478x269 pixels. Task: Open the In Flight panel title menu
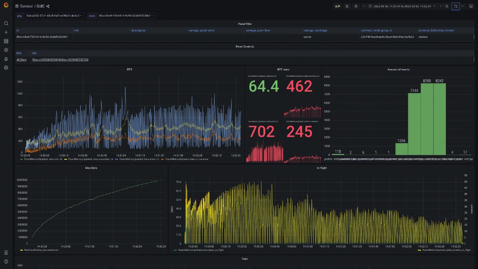pos(321,168)
